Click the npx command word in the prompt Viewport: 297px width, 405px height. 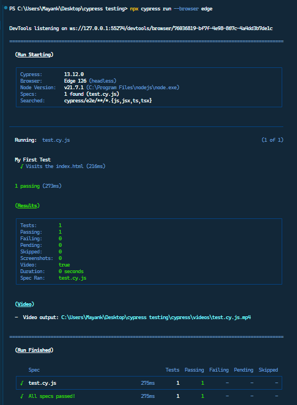point(134,9)
